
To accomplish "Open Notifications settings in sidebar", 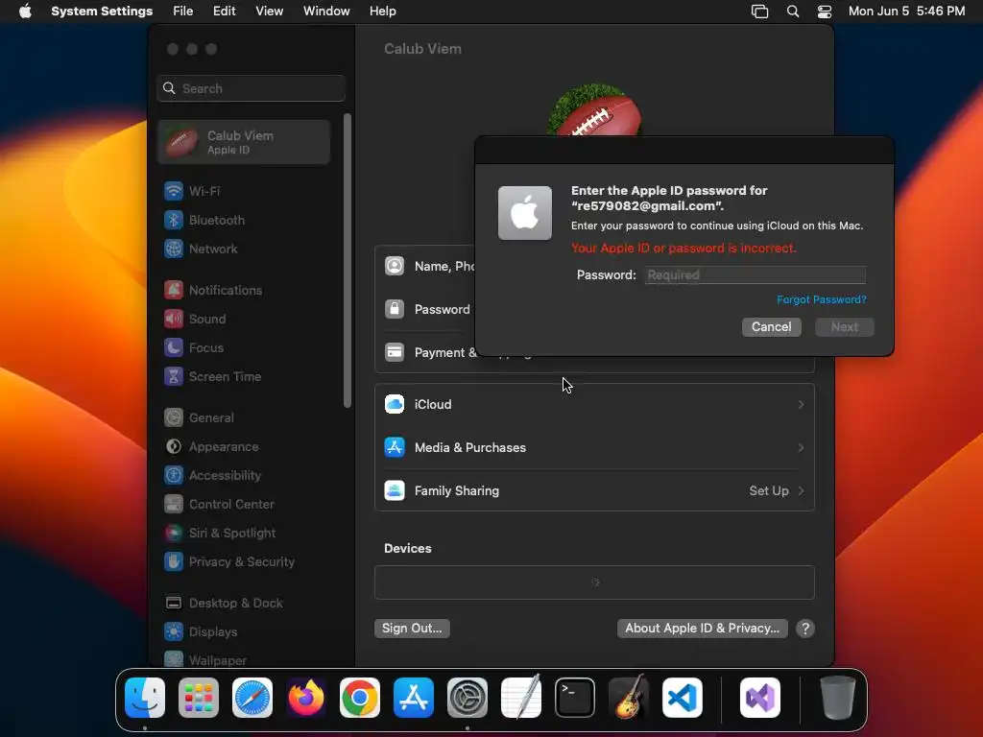I will pos(213,290).
